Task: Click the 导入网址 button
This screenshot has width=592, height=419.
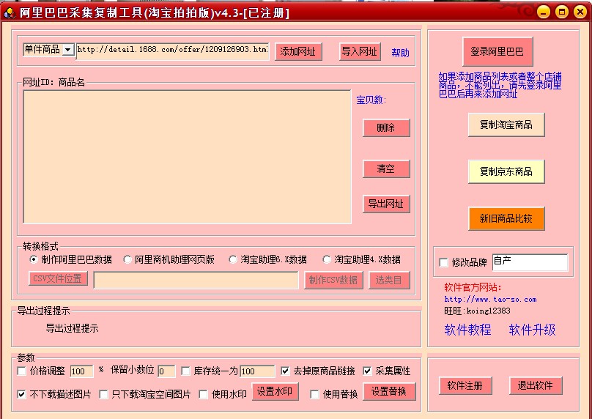Action: (360, 51)
